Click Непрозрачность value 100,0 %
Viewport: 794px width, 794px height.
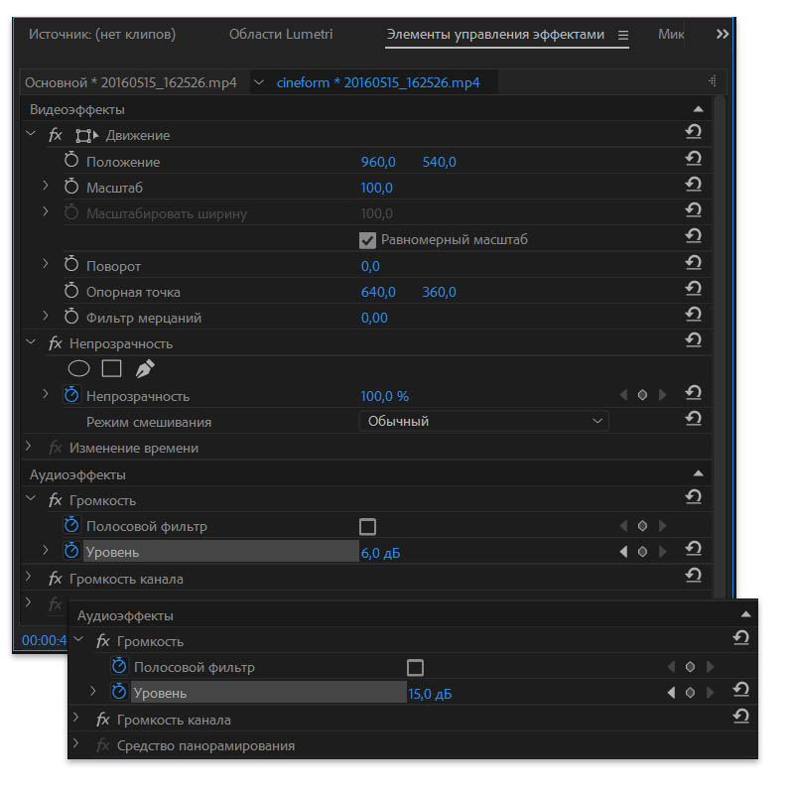click(384, 396)
